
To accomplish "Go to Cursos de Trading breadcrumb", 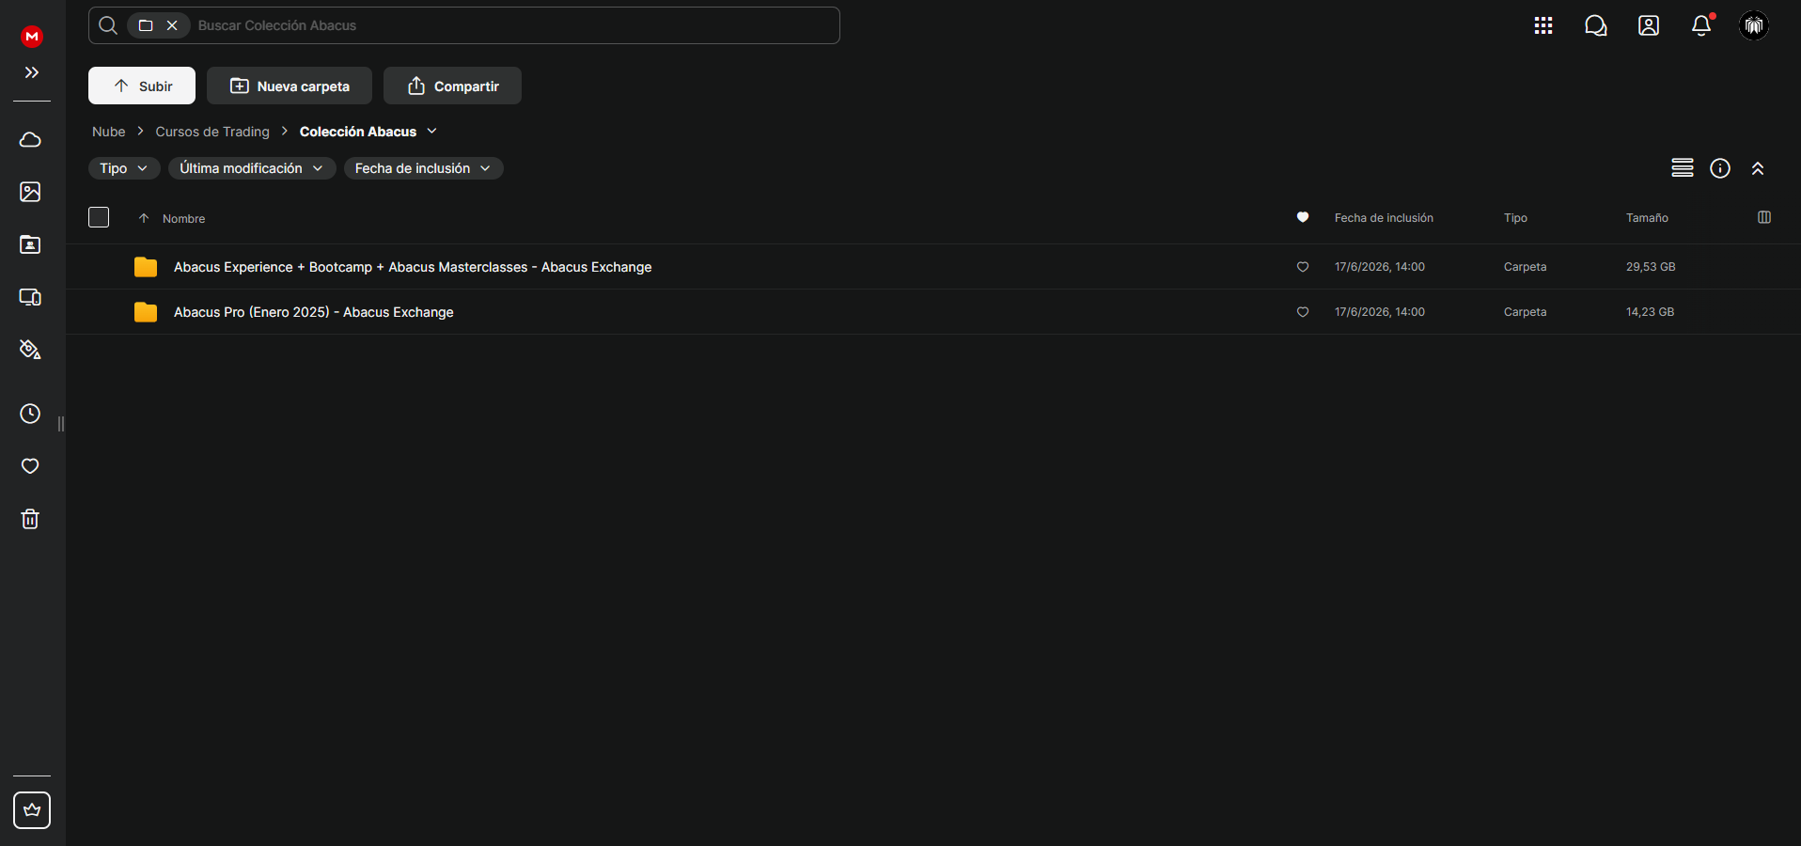I will (x=212, y=132).
